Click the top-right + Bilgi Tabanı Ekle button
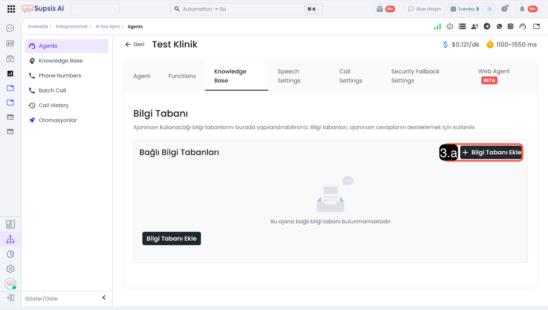 491,152
